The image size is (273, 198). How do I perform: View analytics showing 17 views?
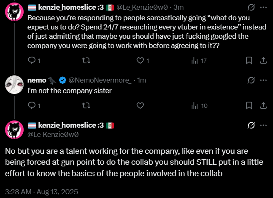[x=195, y=61]
